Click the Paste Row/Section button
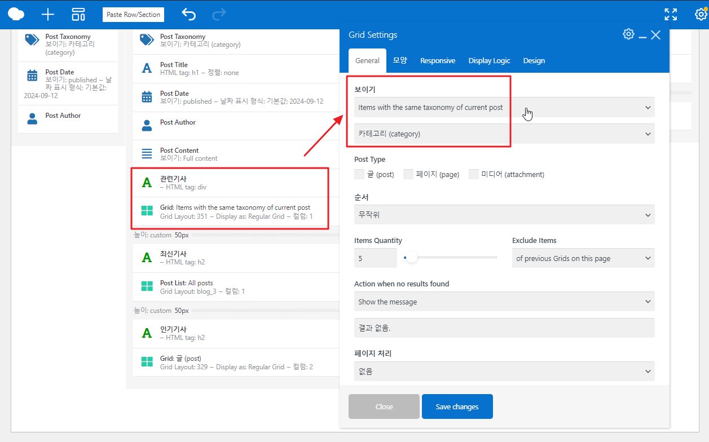 tap(134, 15)
